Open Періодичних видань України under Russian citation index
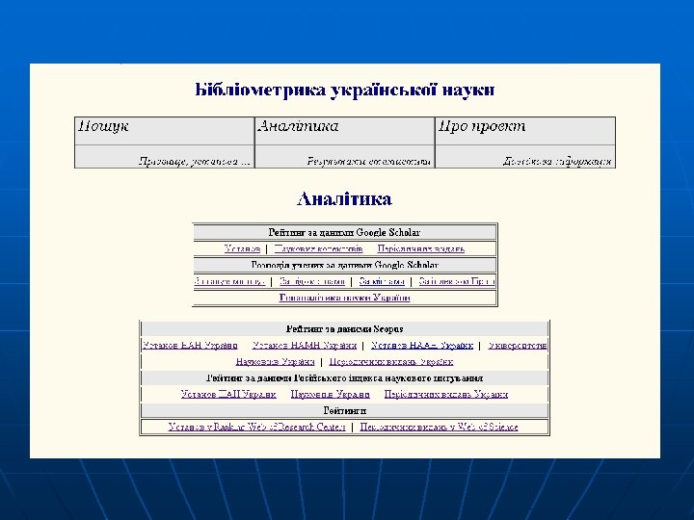694x520 pixels. click(x=446, y=394)
